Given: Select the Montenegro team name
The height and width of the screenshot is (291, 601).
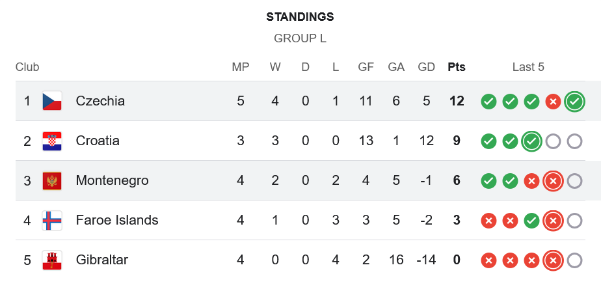Looking at the screenshot, I should click(x=112, y=180).
